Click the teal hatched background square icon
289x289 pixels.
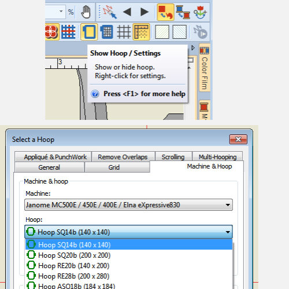180,32
